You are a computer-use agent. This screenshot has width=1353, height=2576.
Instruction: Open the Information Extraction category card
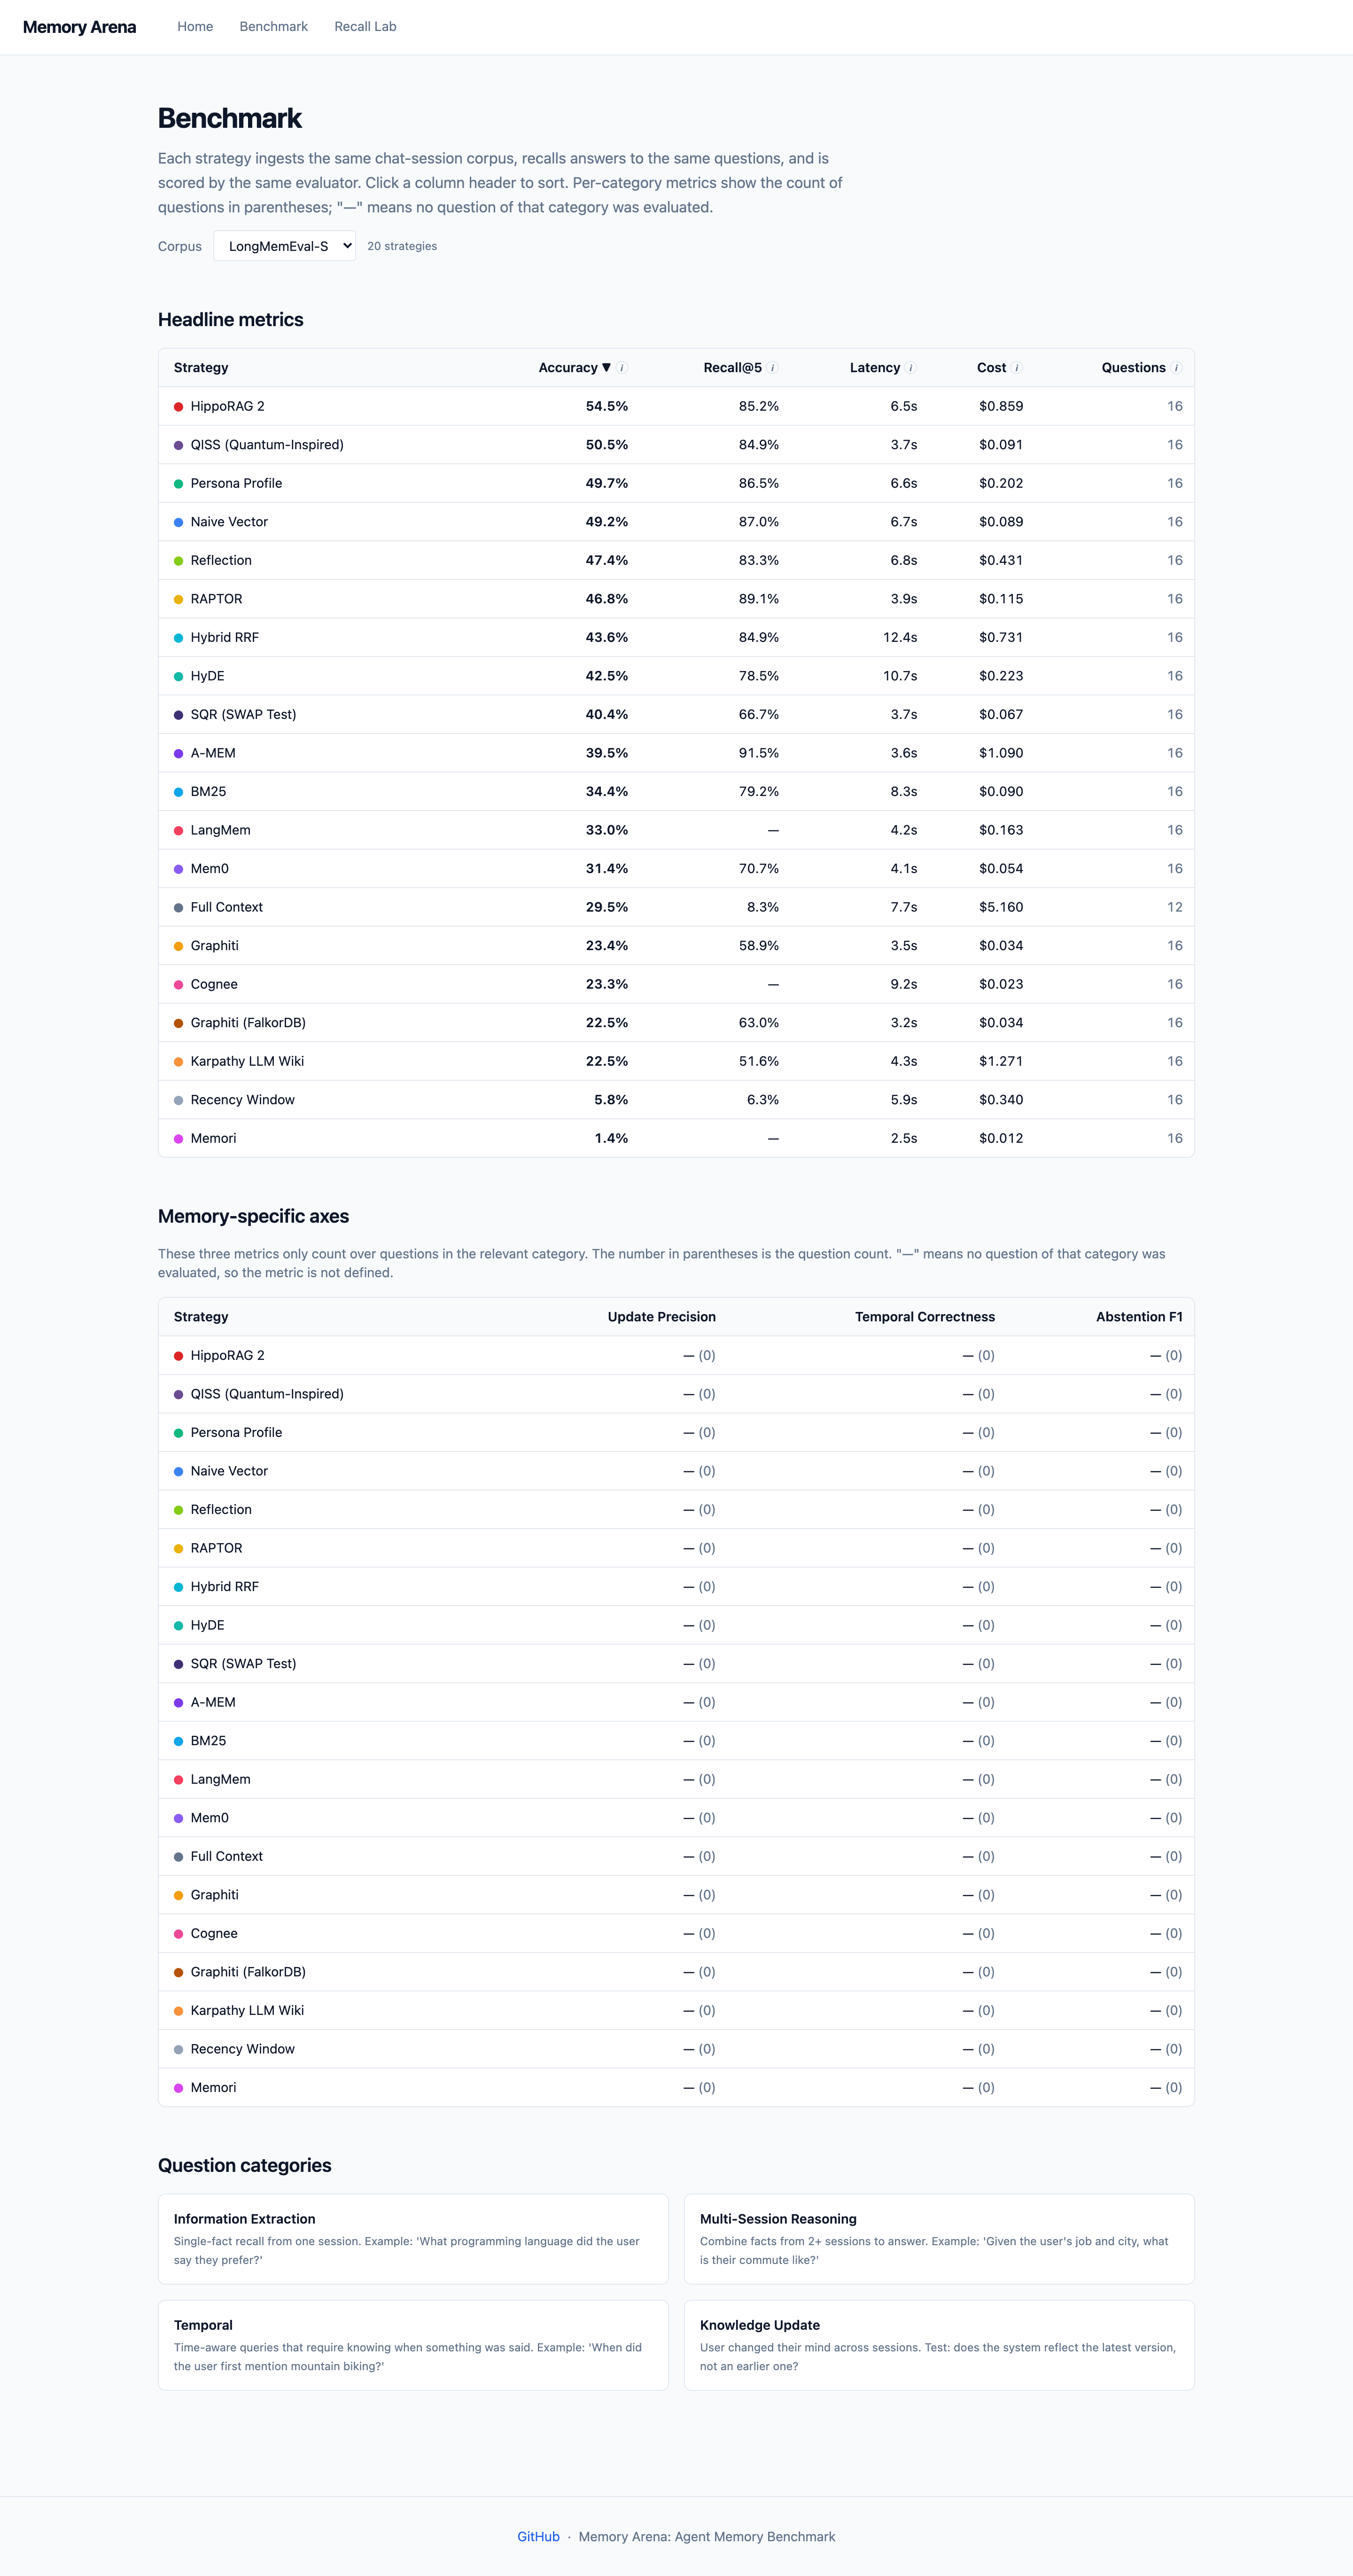click(413, 2239)
